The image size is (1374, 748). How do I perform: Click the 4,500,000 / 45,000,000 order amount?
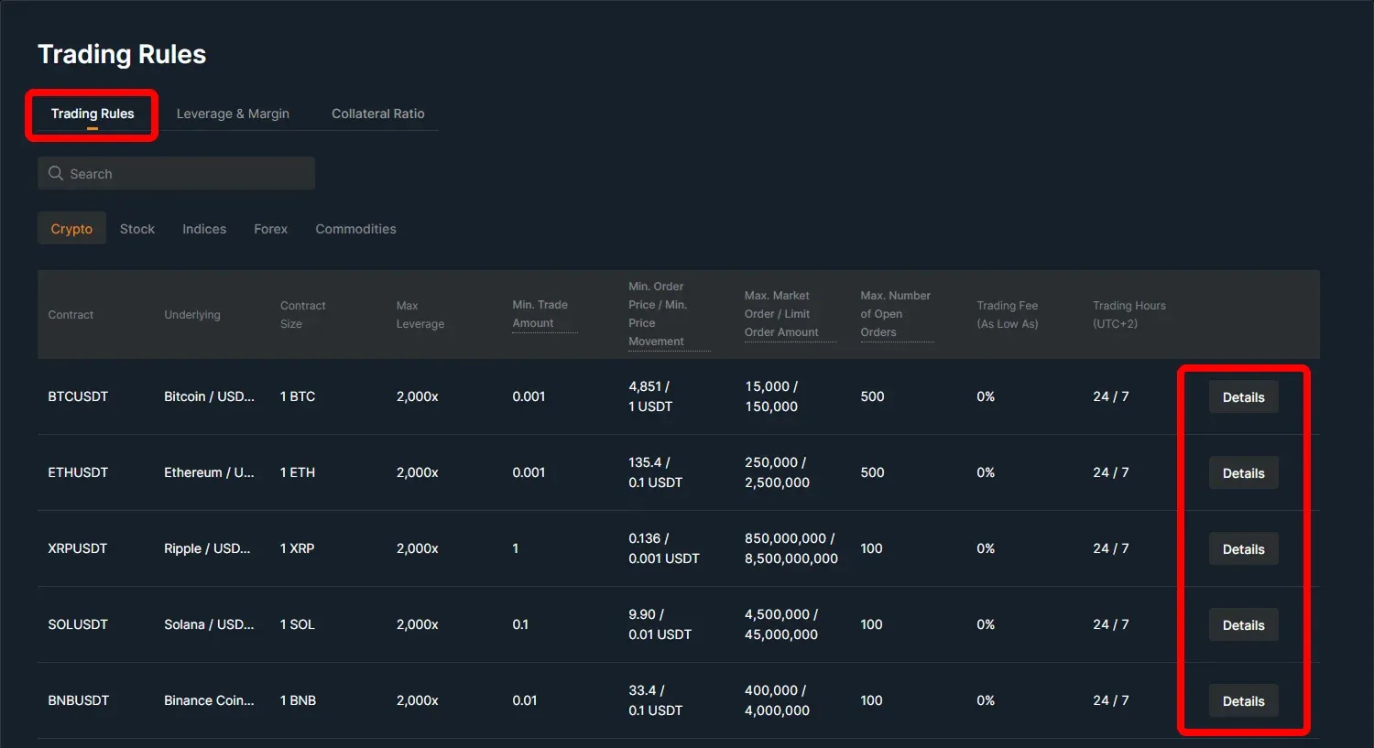tap(781, 624)
